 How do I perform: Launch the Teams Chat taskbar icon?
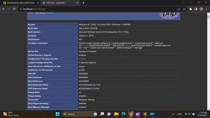109,114
